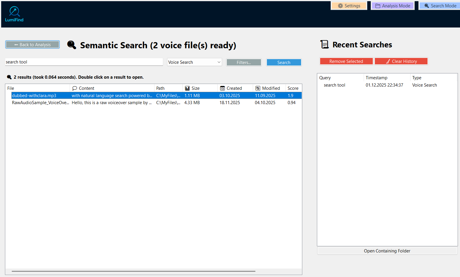Click the magnifier icon next to results summary
This screenshot has height=277, width=460.
coord(9,77)
